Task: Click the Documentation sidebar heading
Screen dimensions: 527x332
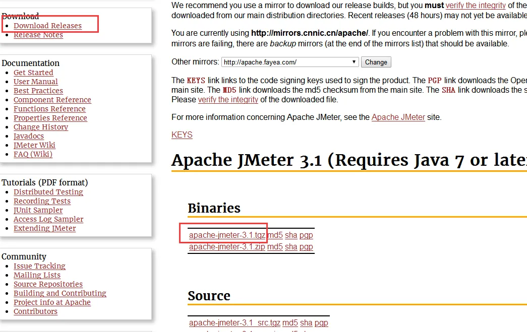Action: (x=31, y=63)
